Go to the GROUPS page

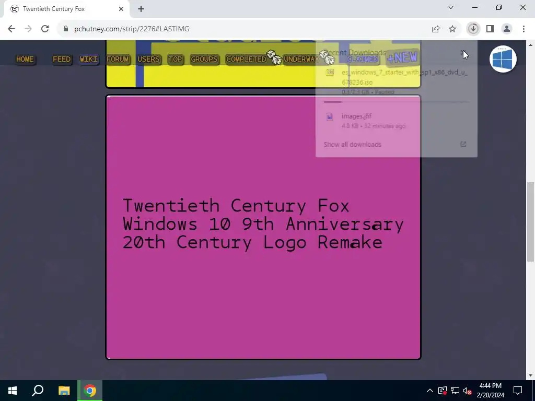(204, 60)
